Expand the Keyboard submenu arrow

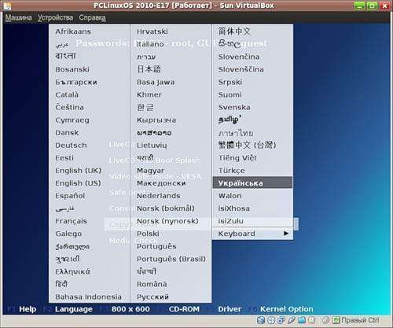(x=286, y=234)
